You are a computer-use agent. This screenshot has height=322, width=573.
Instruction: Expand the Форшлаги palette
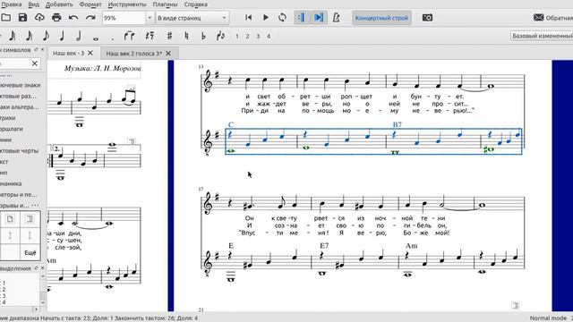click(x=12, y=129)
